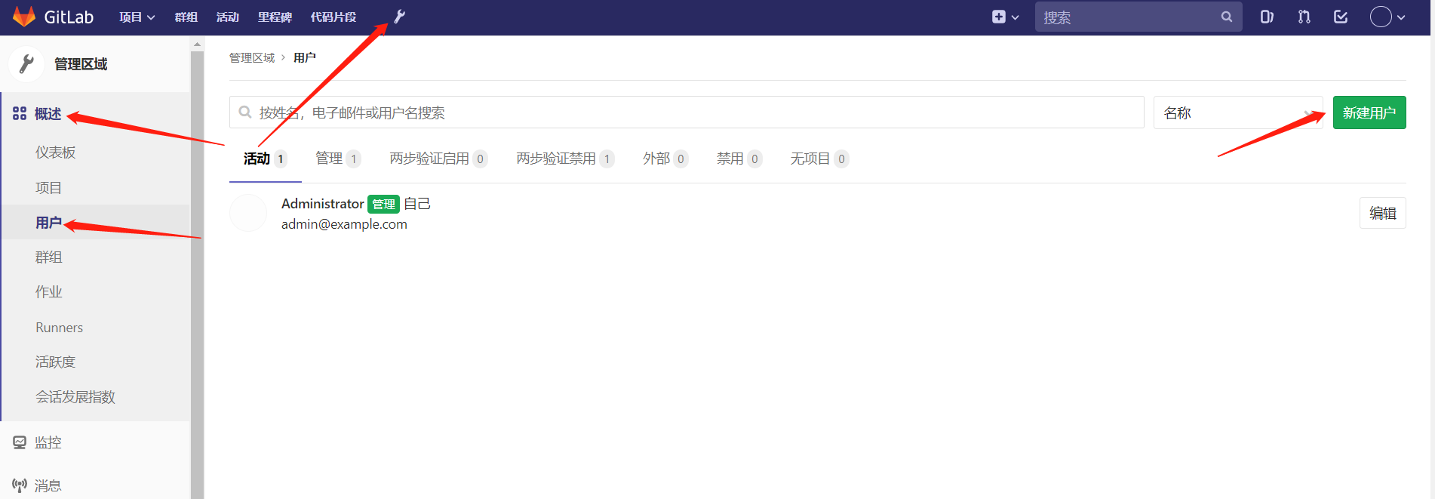This screenshot has width=1435, height=499.
Task: Switch to the 活动 users tab
Action: tap(265, 159)
